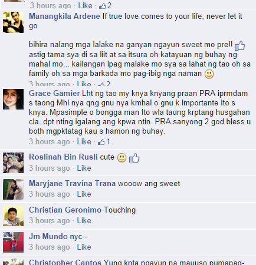Open Manangkila Ardene's profile name link
The height and width of the screenshot is (265, 256).
click(x=64, y=16)
